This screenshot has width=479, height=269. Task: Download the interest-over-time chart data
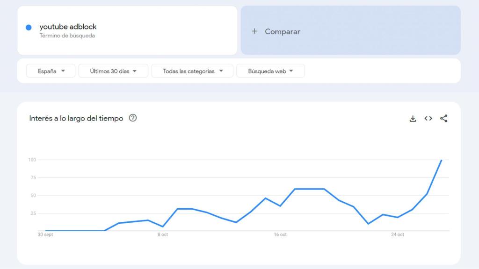coord(413,119)
